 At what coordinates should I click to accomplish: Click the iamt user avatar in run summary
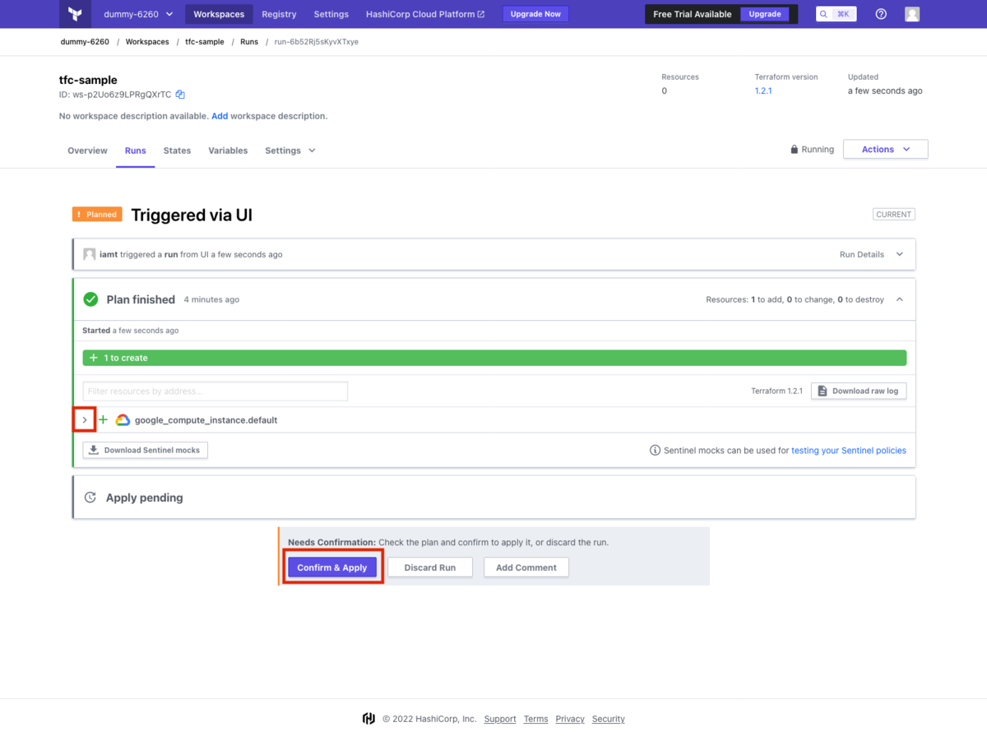click(x=89, y=254)
